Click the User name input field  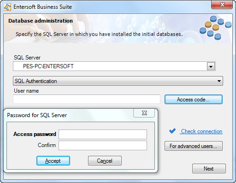pos(87,99)
